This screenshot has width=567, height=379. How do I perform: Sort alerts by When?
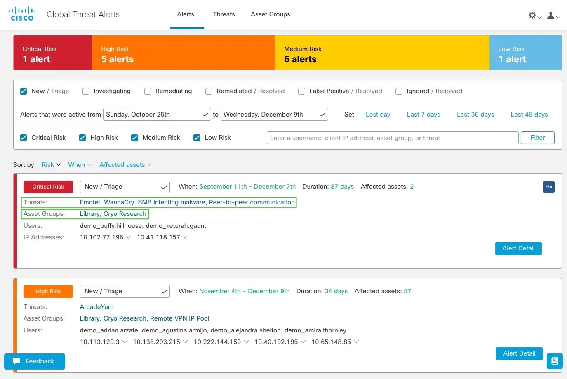[80, 165]
